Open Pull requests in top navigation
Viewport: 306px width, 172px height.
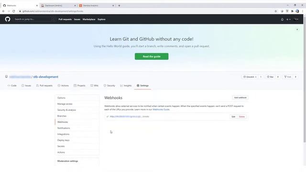point(65,19)
